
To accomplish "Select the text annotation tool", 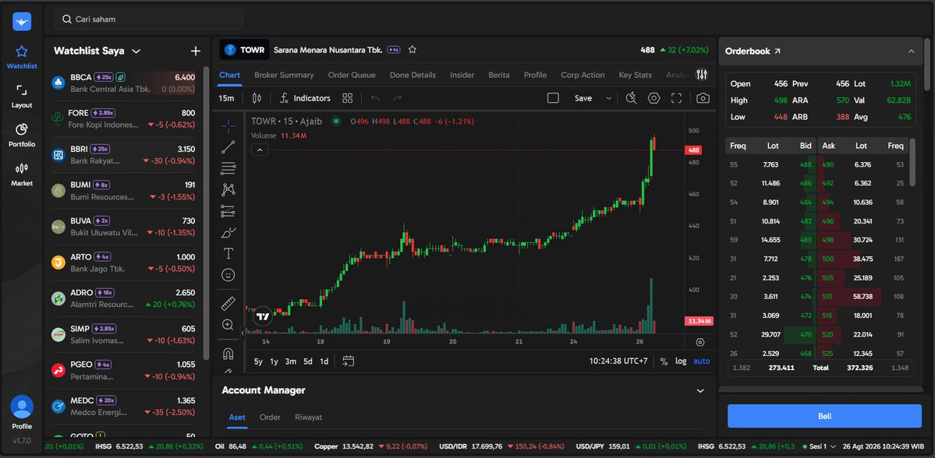I will pyautogui.click(x=228, y=254).
